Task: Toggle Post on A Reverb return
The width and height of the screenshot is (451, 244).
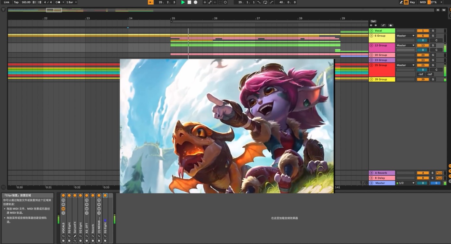Action: [439, 173]
